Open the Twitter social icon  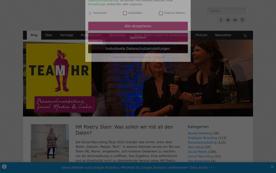[x=228, y=20]
